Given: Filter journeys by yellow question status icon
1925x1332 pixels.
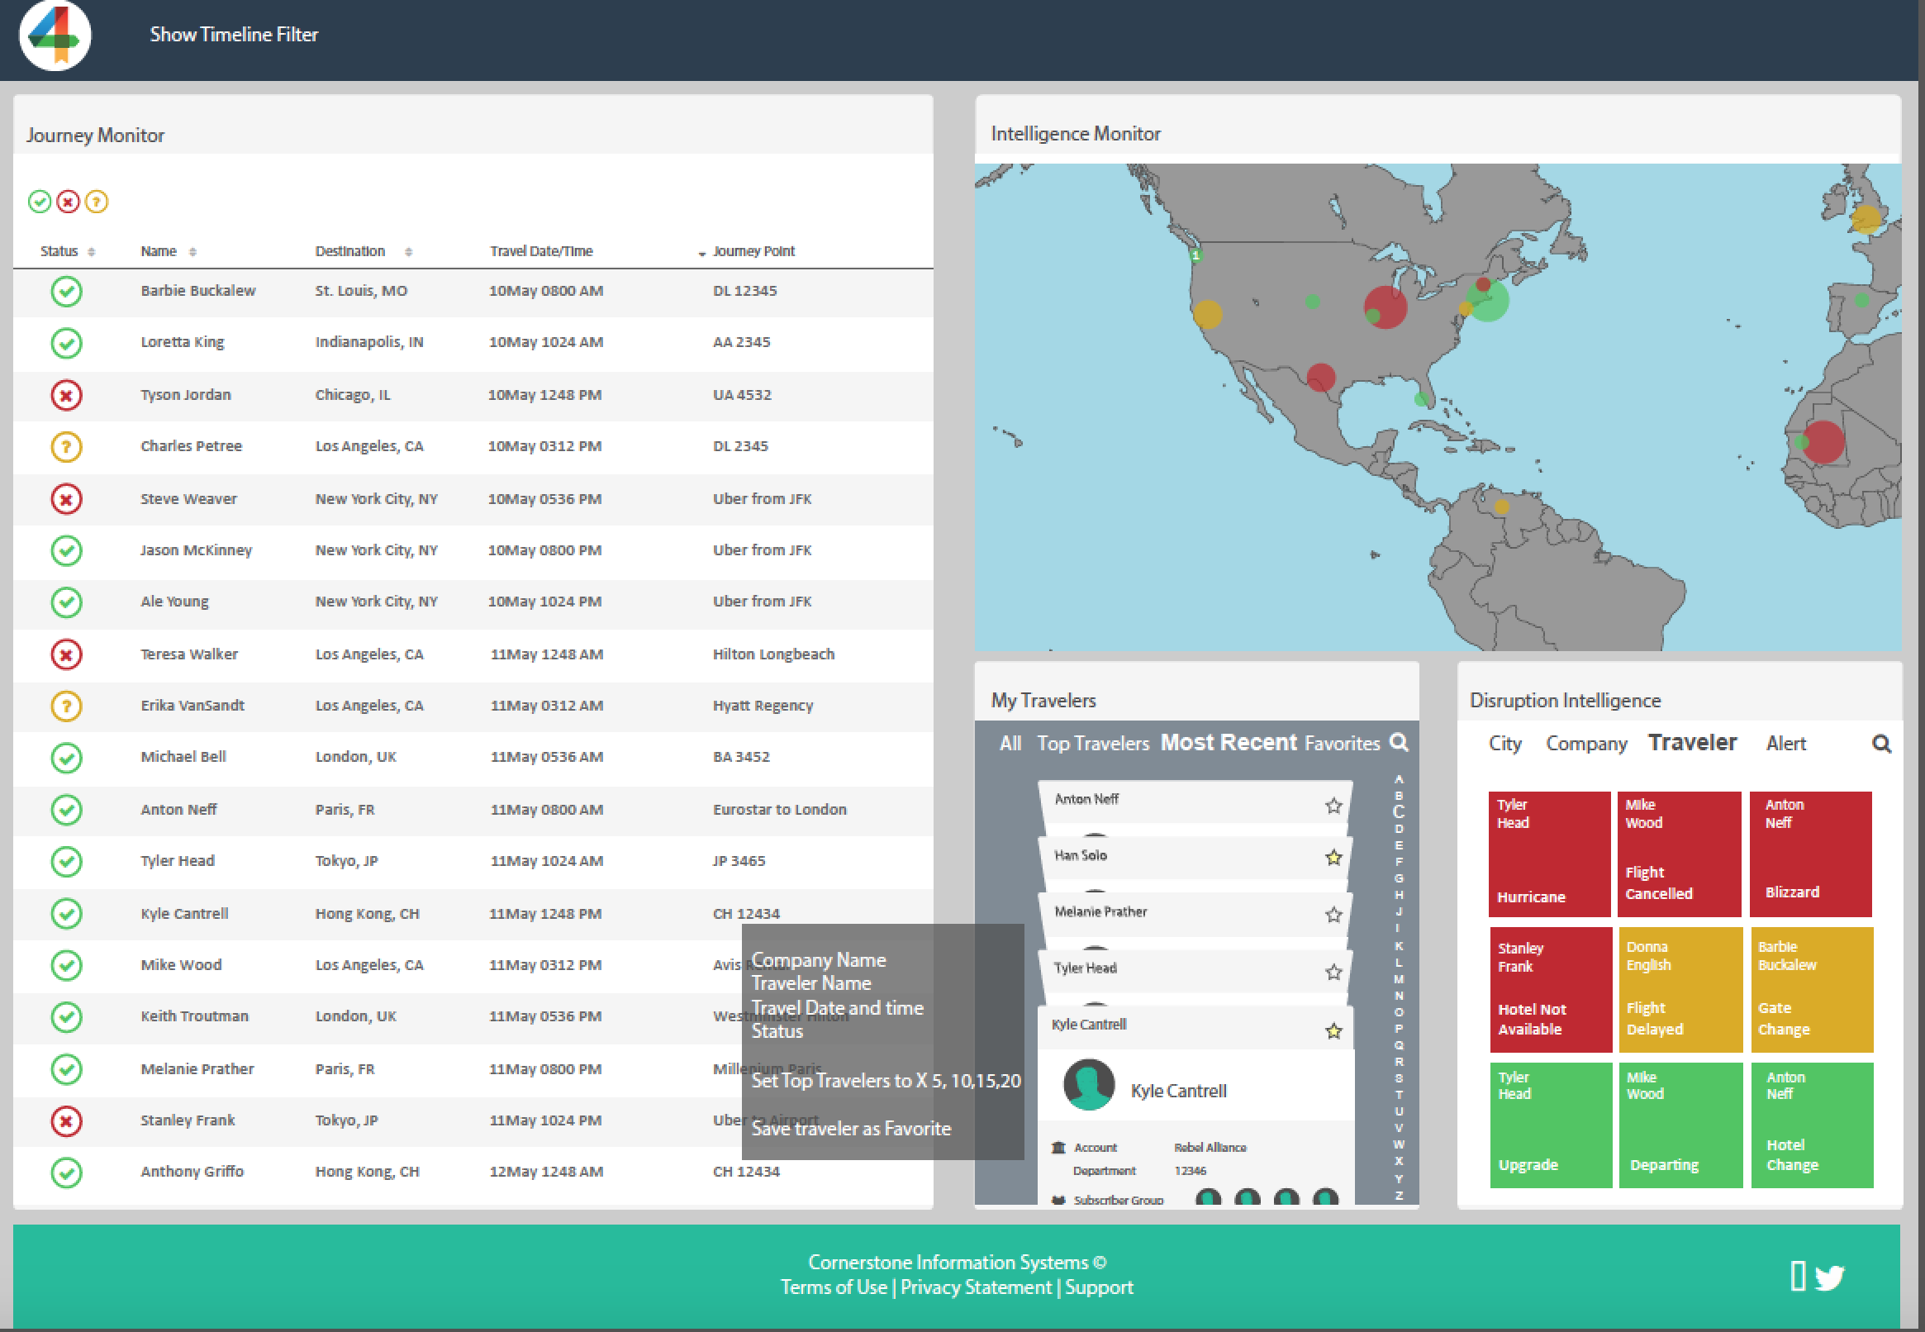Looking at the screenshot, I should click(97, 201).
